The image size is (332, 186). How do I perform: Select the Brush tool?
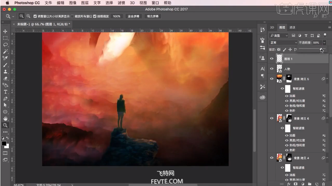(x=5, y=65)
